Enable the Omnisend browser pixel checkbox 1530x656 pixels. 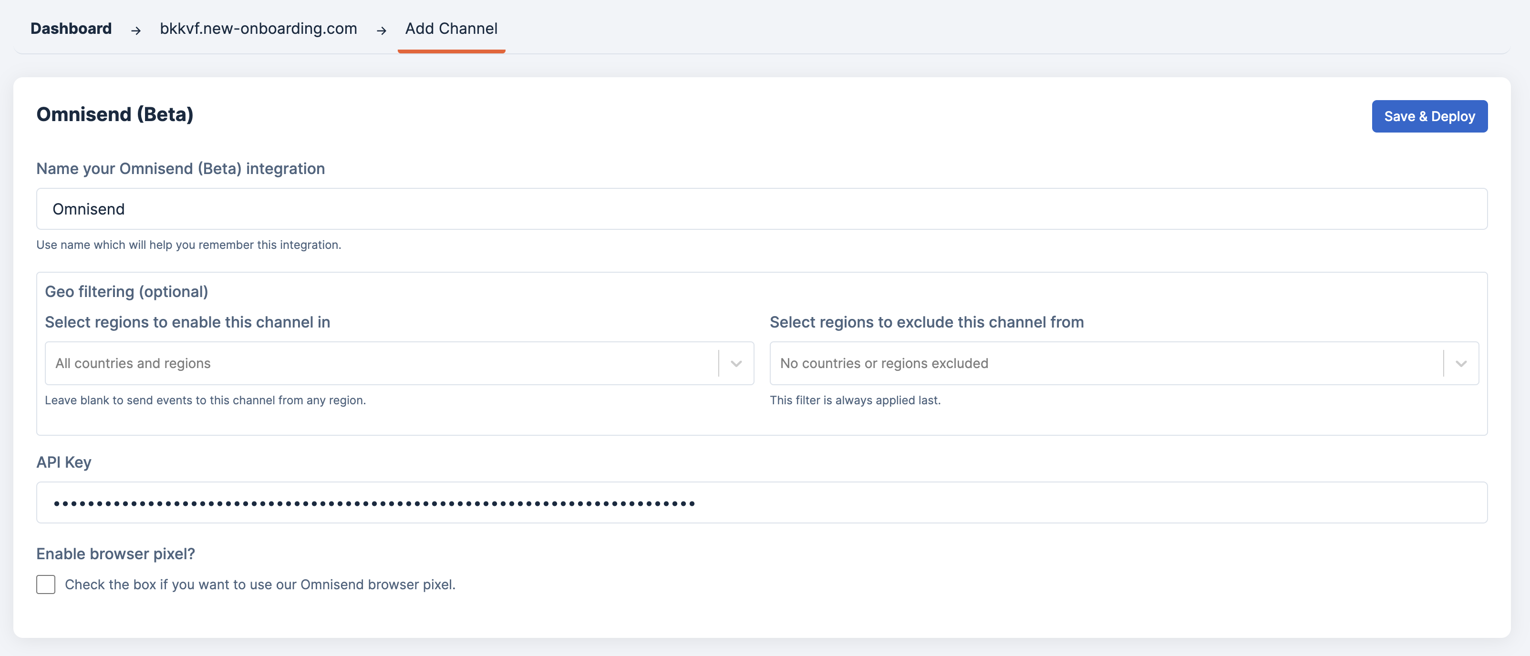[x=46, y=584]
